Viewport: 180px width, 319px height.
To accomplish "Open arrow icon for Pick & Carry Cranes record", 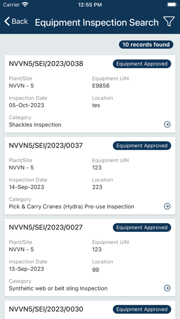I will click(x=167, y=206).
